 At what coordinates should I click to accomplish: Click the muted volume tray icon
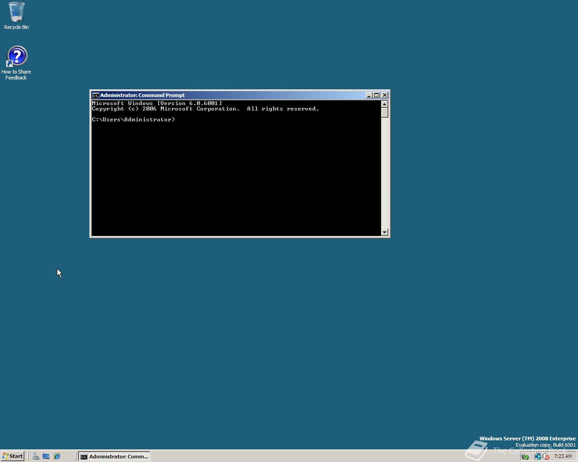pos(545,457)
